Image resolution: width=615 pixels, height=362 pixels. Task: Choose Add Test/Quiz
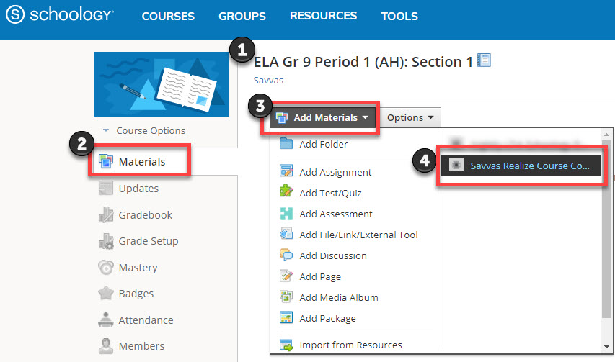[x=330, y=193]
